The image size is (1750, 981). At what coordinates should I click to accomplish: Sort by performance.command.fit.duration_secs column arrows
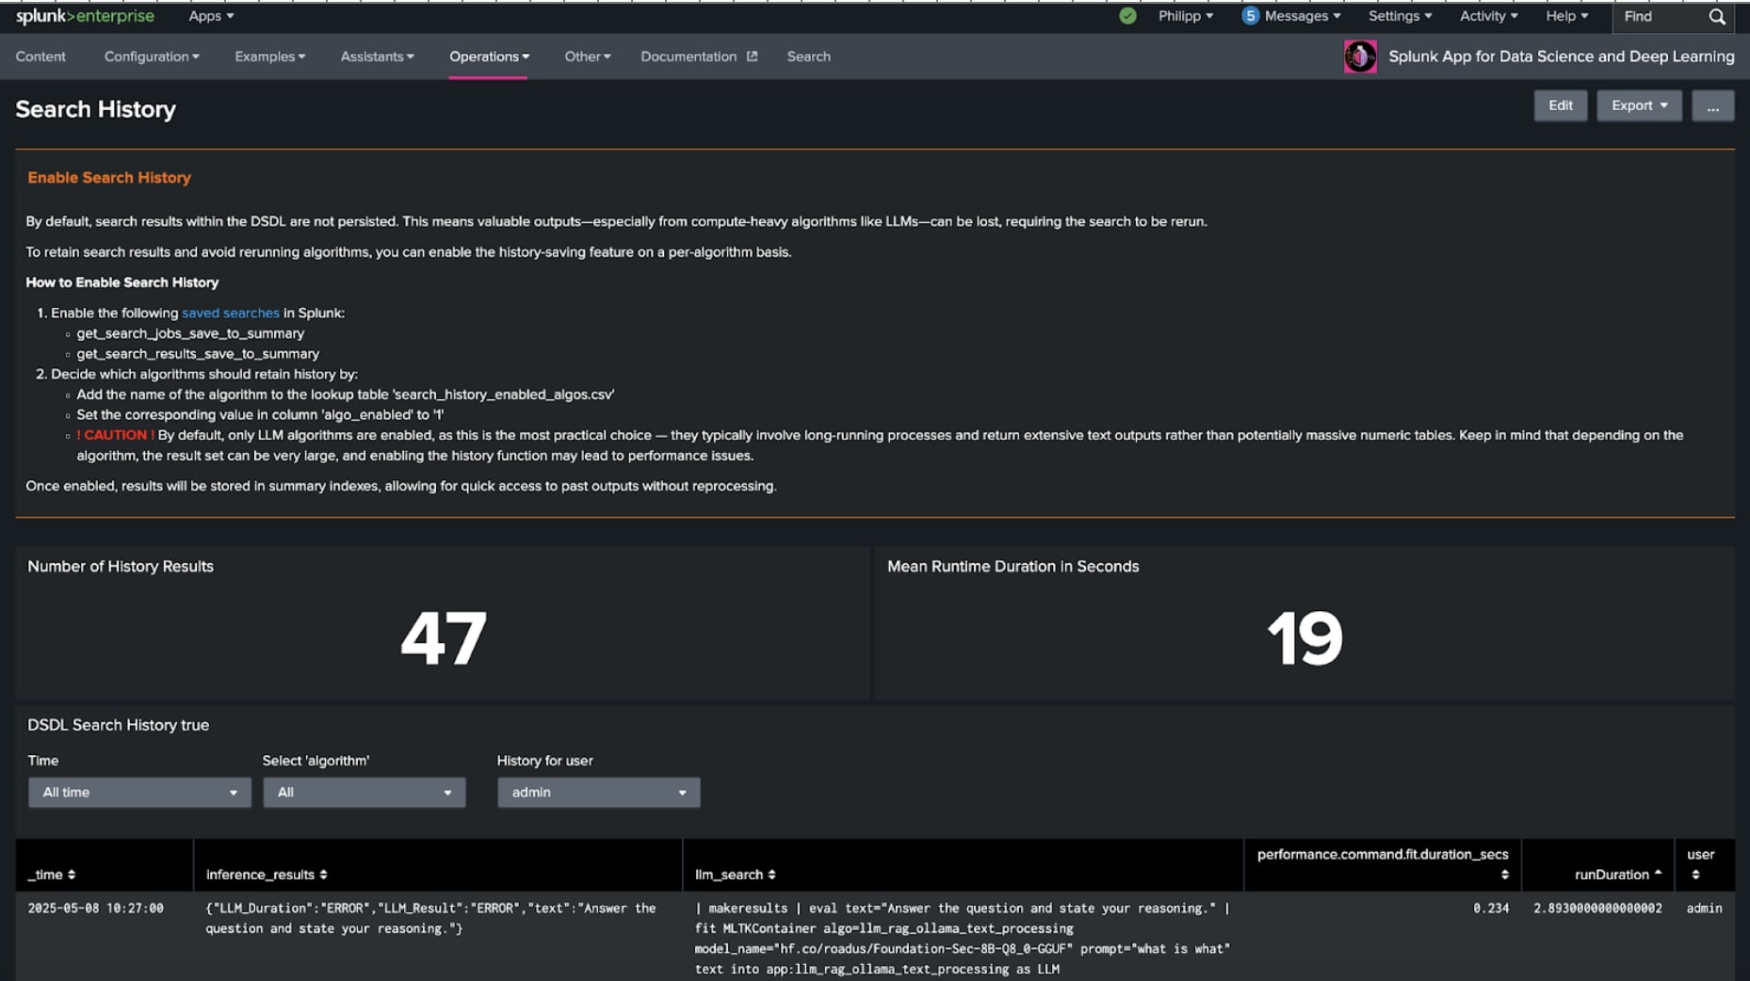pyautogui.click(x=1504, y=875)
